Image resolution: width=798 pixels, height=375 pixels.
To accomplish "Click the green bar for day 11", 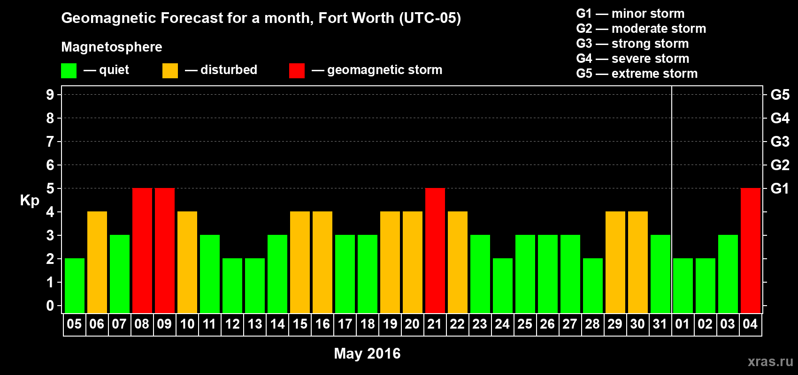I will (210, 274).
